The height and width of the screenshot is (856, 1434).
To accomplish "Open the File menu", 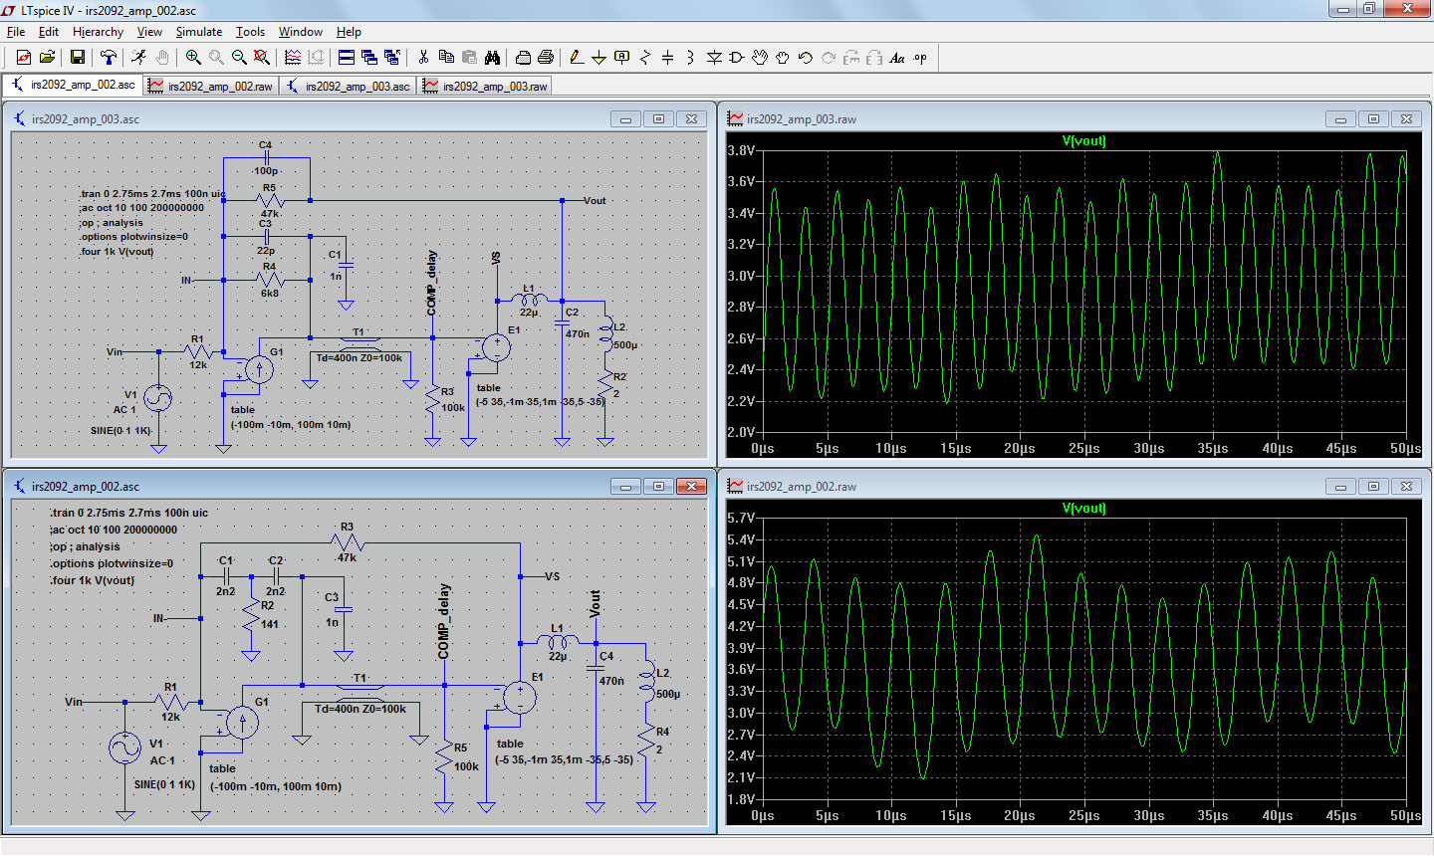I will tap(16, 32).
